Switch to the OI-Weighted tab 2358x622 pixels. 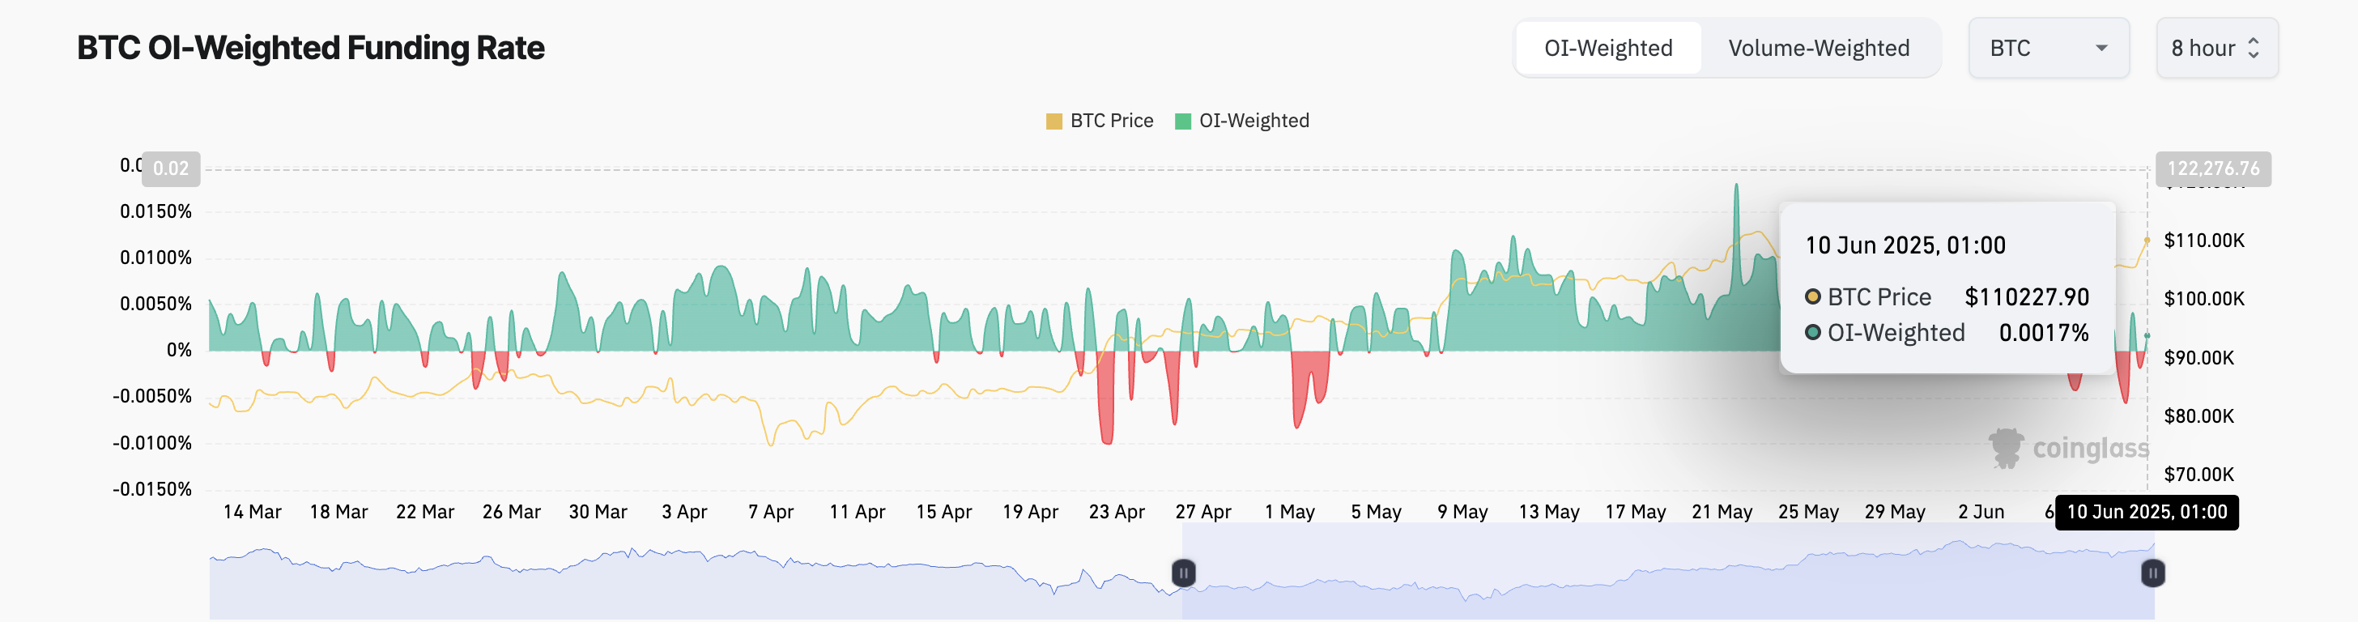click(1607, 49)
